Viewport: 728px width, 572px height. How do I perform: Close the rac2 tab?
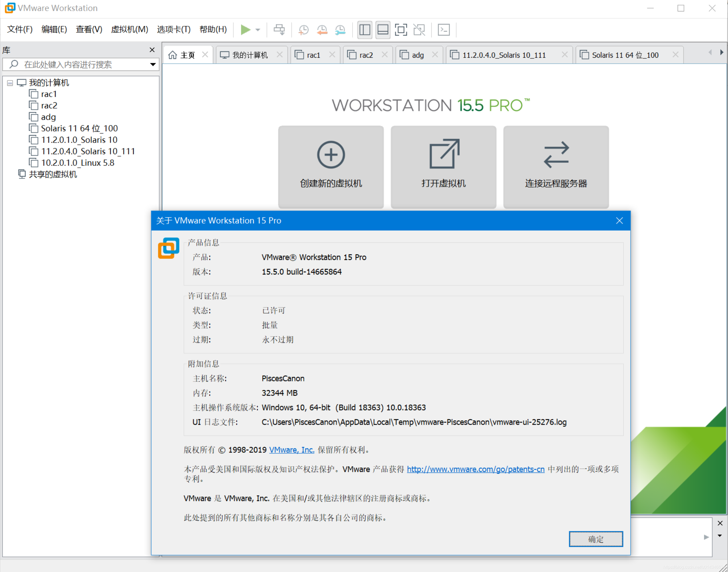[x=385, y=54]
